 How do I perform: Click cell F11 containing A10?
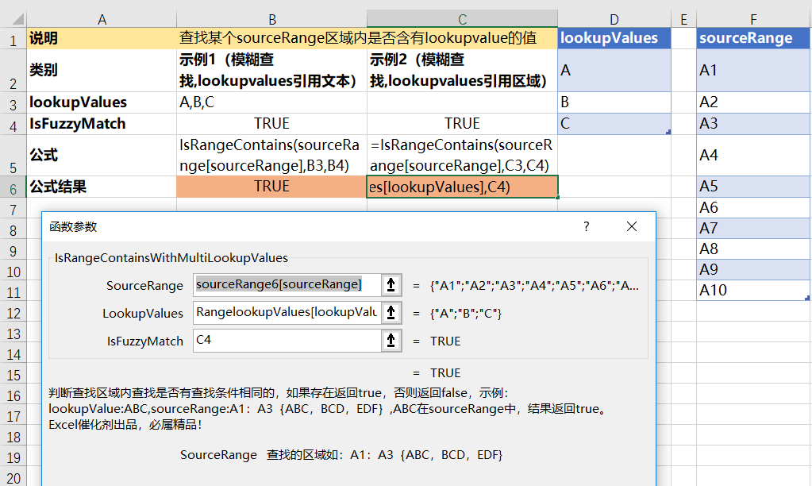pos(753,290)
